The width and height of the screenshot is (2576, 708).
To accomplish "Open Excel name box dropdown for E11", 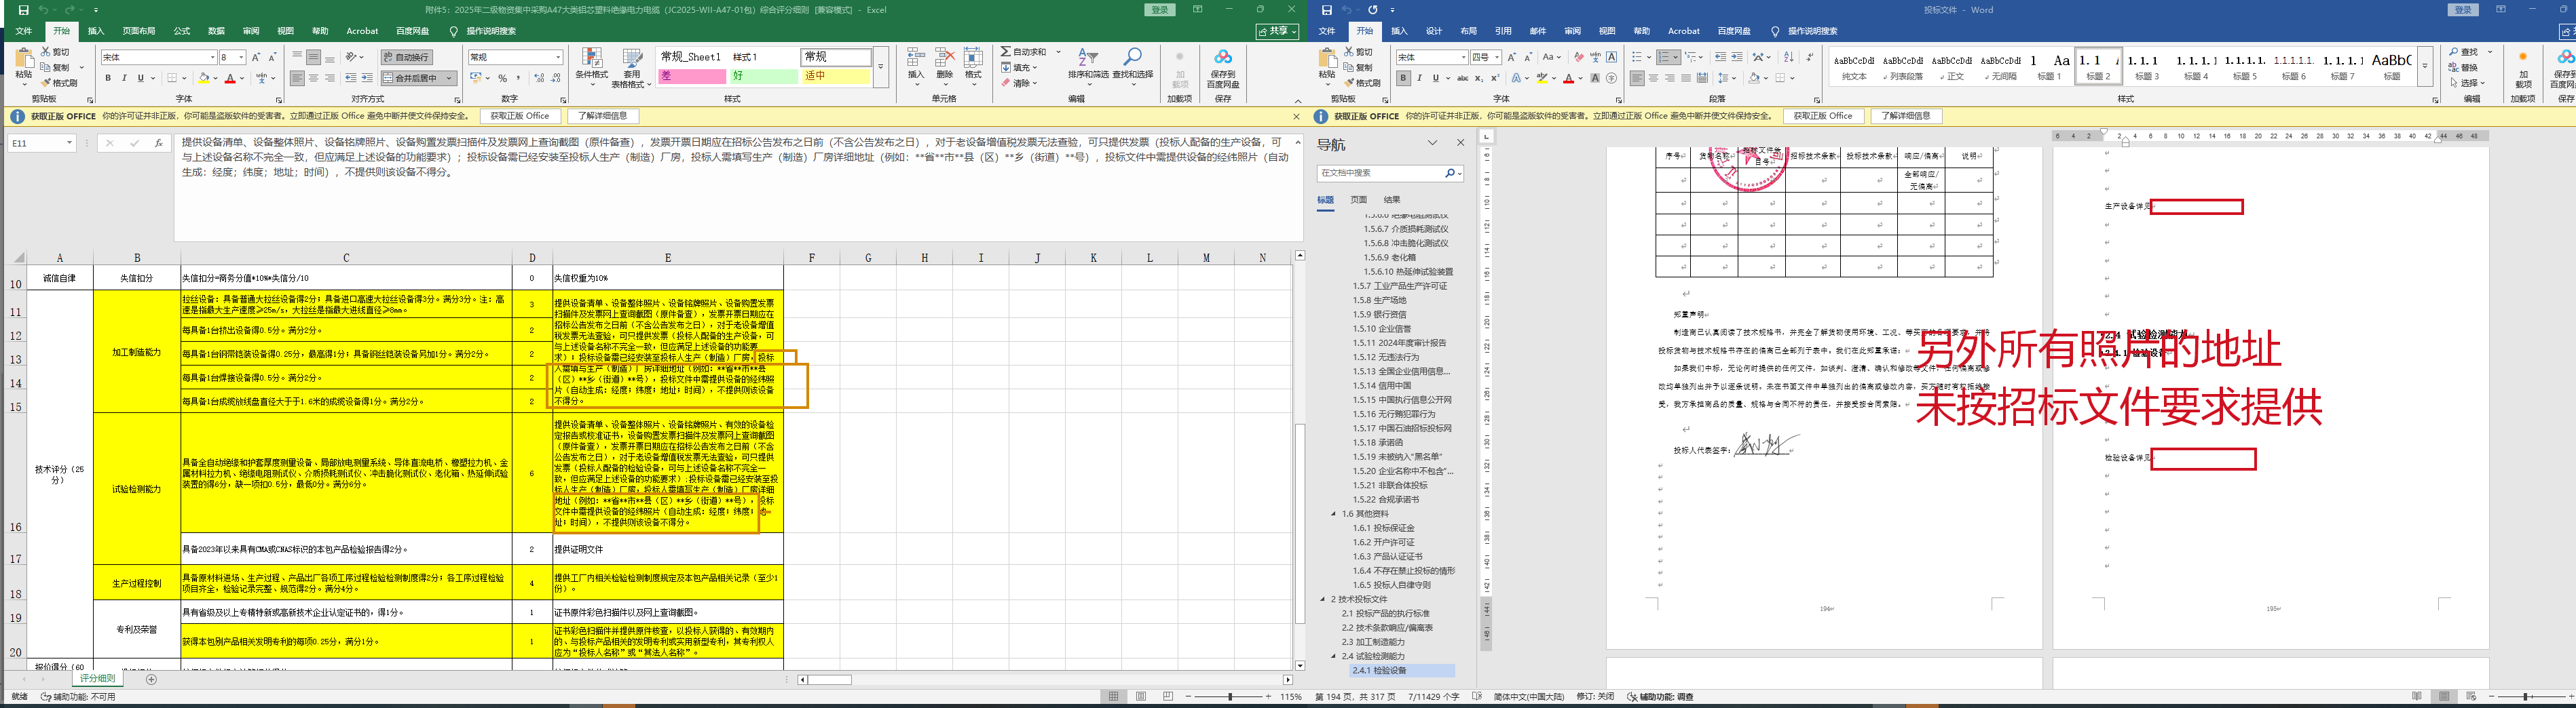I will [69, 143].
